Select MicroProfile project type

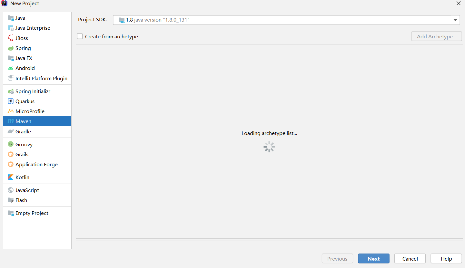point(37,111)
